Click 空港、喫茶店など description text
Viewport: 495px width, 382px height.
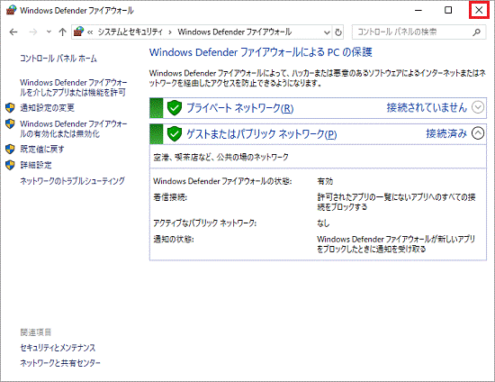coord(221,157)
